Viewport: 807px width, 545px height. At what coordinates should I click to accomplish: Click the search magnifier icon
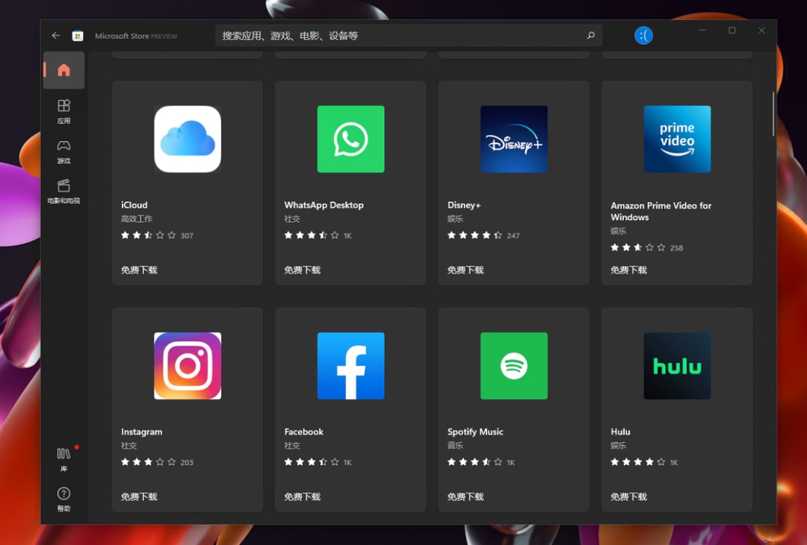click(590, 35)
